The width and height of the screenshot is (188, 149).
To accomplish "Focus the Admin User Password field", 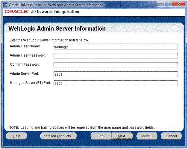I will pos(116,56).
